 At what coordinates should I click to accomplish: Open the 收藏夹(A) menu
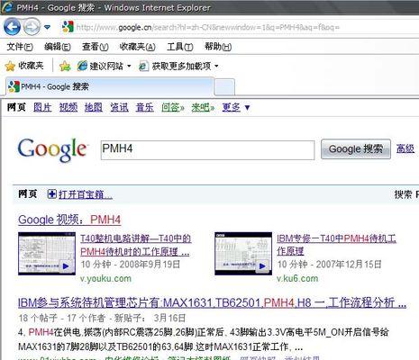[x=137, y=47]
